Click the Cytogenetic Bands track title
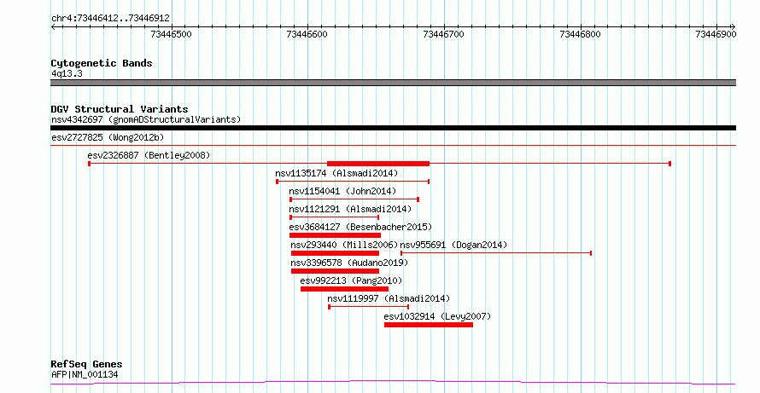 102,63
